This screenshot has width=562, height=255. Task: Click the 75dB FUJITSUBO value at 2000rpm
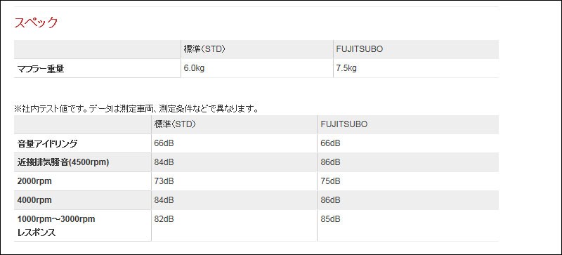330,181
